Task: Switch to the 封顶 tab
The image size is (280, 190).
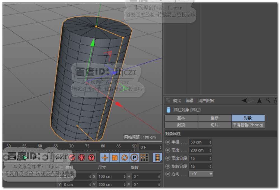Action: coord(181,125)
